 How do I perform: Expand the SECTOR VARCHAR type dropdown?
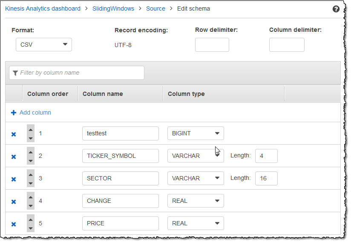coord(196,178)
